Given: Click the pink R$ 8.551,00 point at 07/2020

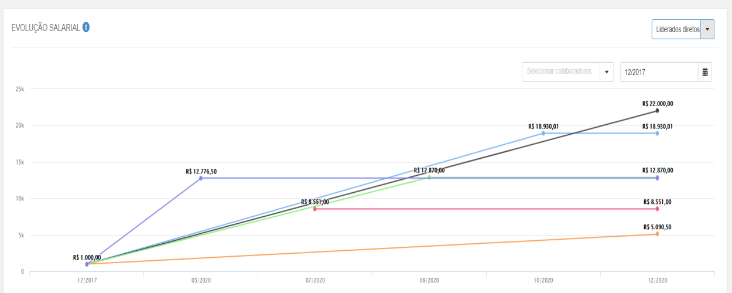Looking at the screenshot, I should coord(315,209).
